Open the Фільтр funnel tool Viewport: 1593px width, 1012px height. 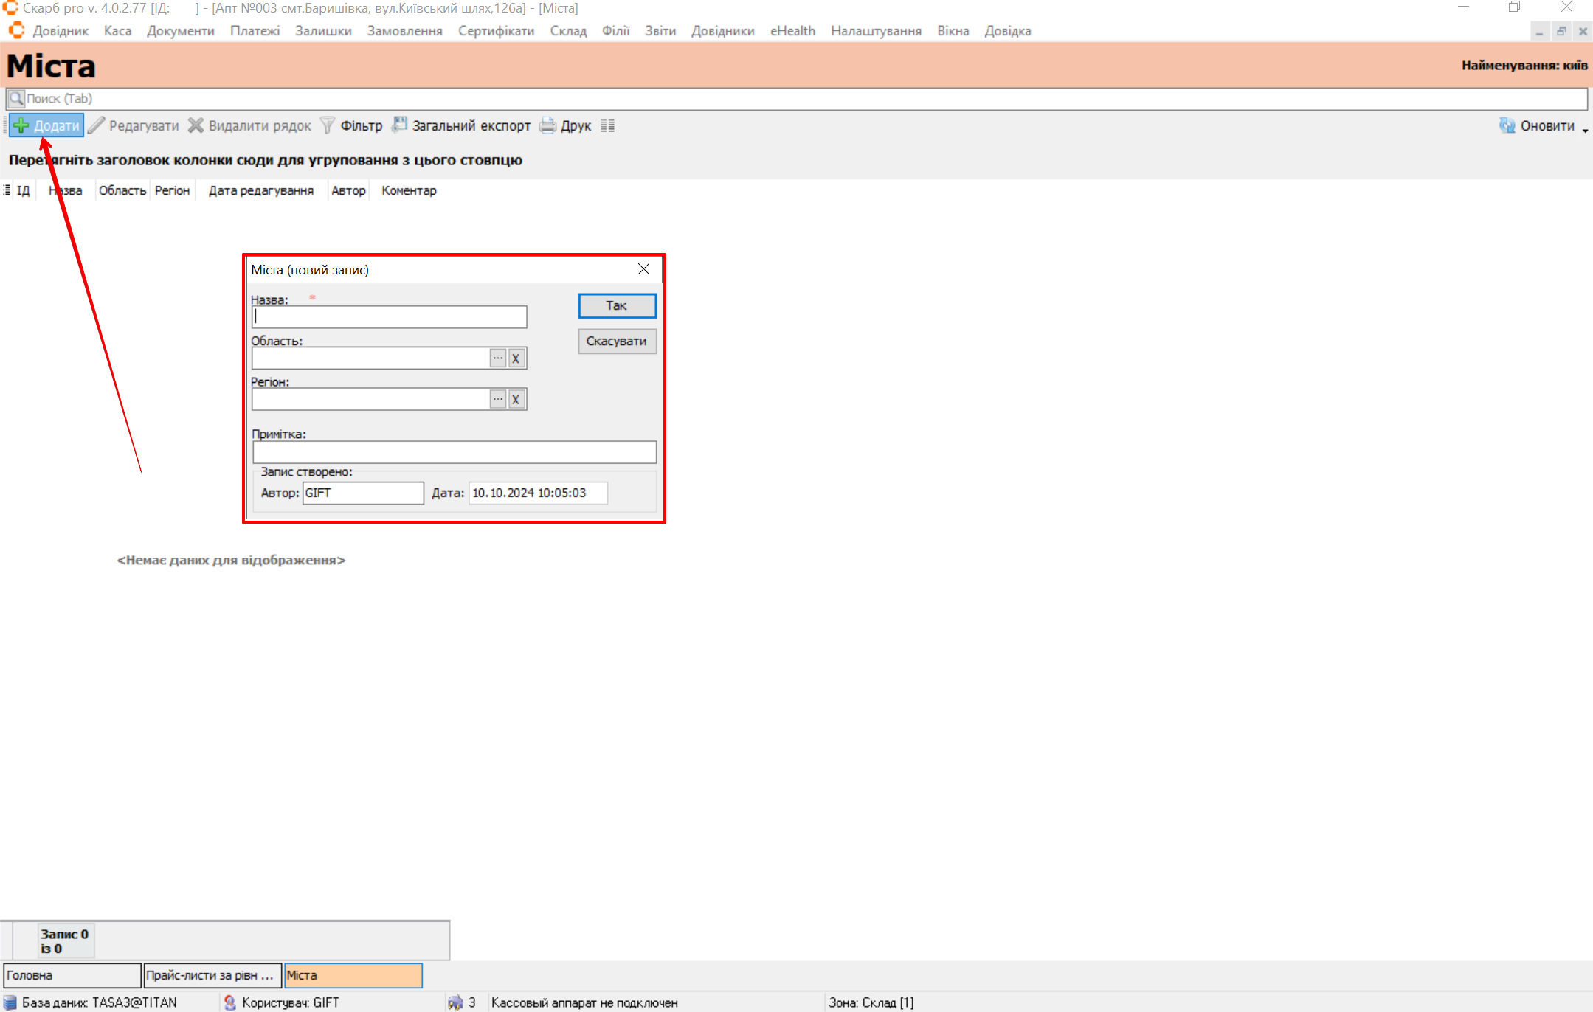tap(328, 125)
